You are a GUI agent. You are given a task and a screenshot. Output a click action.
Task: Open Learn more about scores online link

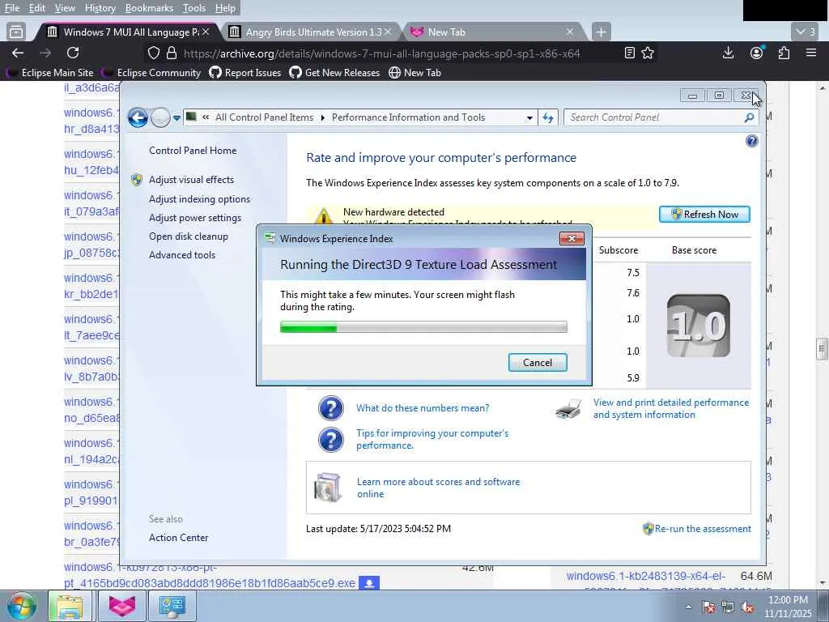(x=438, y=488)
